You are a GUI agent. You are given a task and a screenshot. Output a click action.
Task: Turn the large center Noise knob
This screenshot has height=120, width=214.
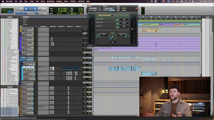click(112, 37)
